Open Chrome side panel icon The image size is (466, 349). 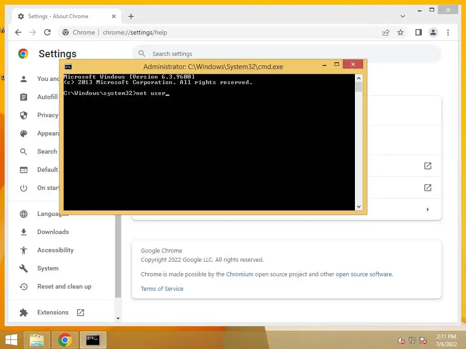click(x=419, y=32)
